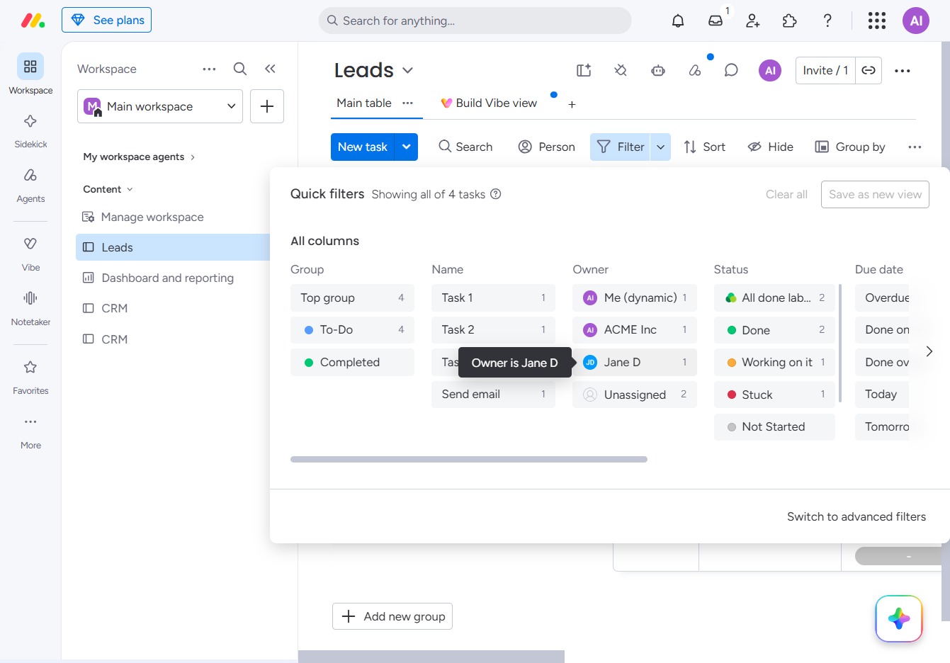Click the quick filters help icon

click(496, 194)
